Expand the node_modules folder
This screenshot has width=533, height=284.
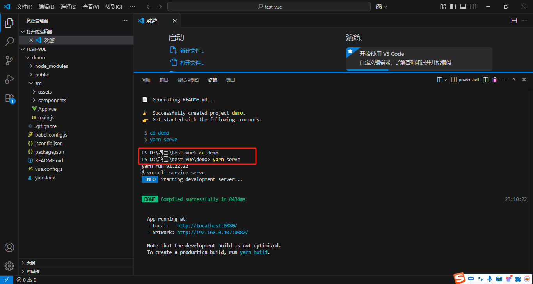pos(52,66)
